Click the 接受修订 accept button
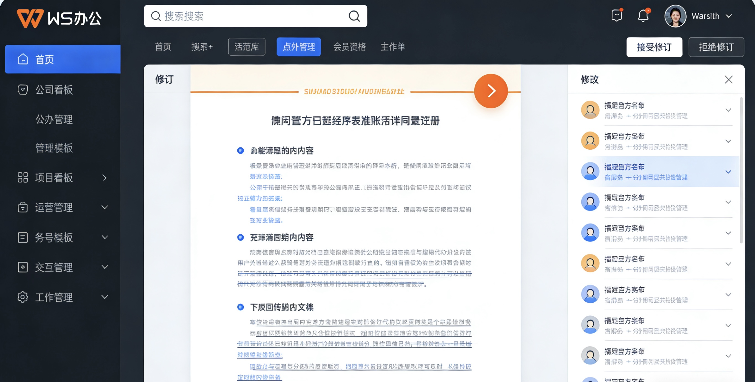Viewport: 755px width, 382px height. pyautogui.click(x=654, y=47)
